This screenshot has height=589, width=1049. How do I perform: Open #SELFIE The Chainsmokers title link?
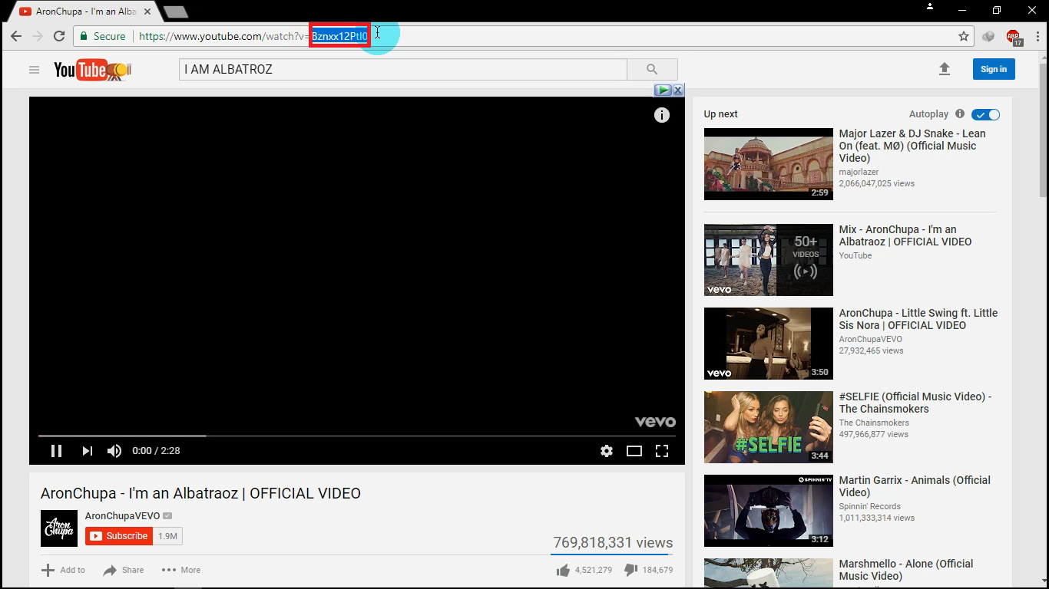tap(915, 403)
